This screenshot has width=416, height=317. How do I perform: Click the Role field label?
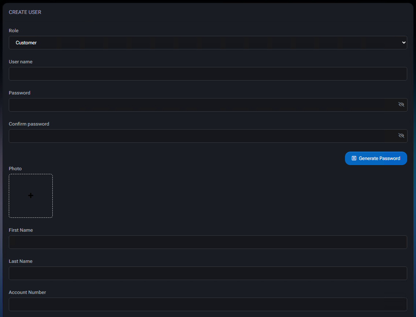coord(14,30)
